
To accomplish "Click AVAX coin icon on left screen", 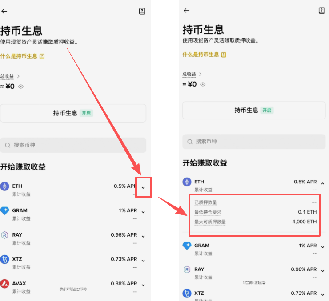I will [x=4, y=284].
